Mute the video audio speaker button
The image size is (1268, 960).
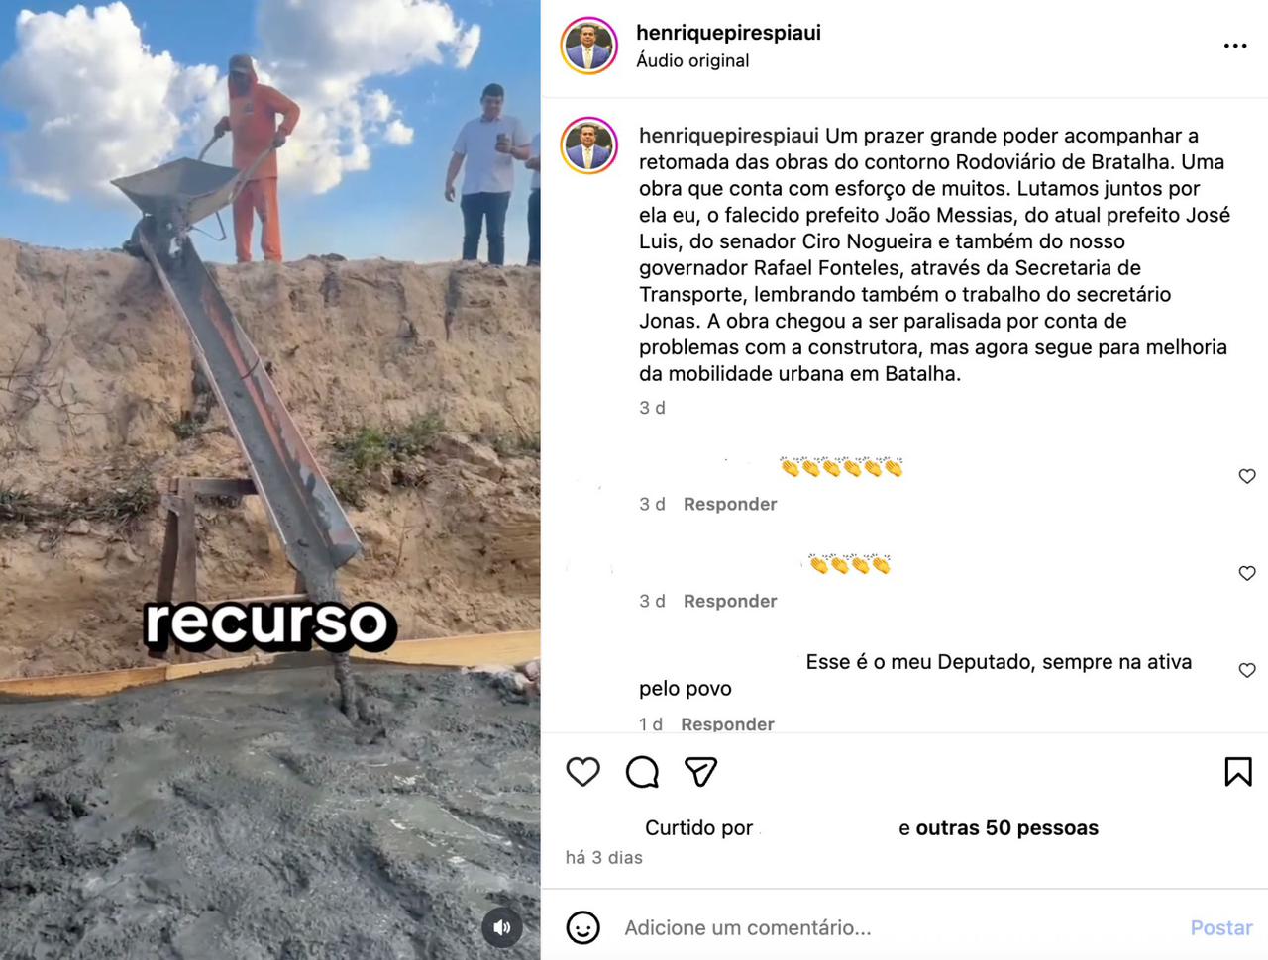[502, 927]
